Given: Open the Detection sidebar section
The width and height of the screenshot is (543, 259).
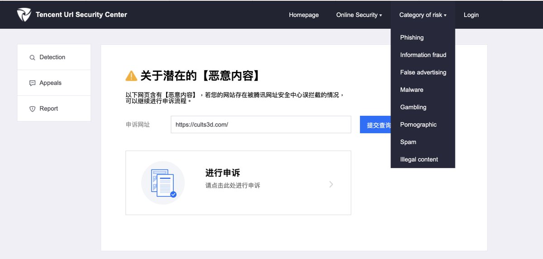Looking at the screenshot, I should pyautogui.click(x=54, y=57).
